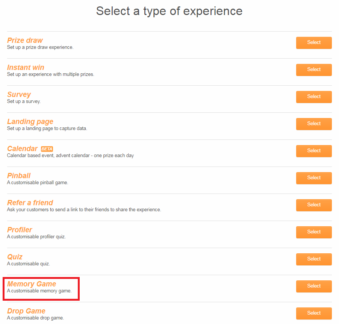Viewport: 339px width, 324px height.
Task: Click the Landing page heading
Action: [x=30, y=121]
